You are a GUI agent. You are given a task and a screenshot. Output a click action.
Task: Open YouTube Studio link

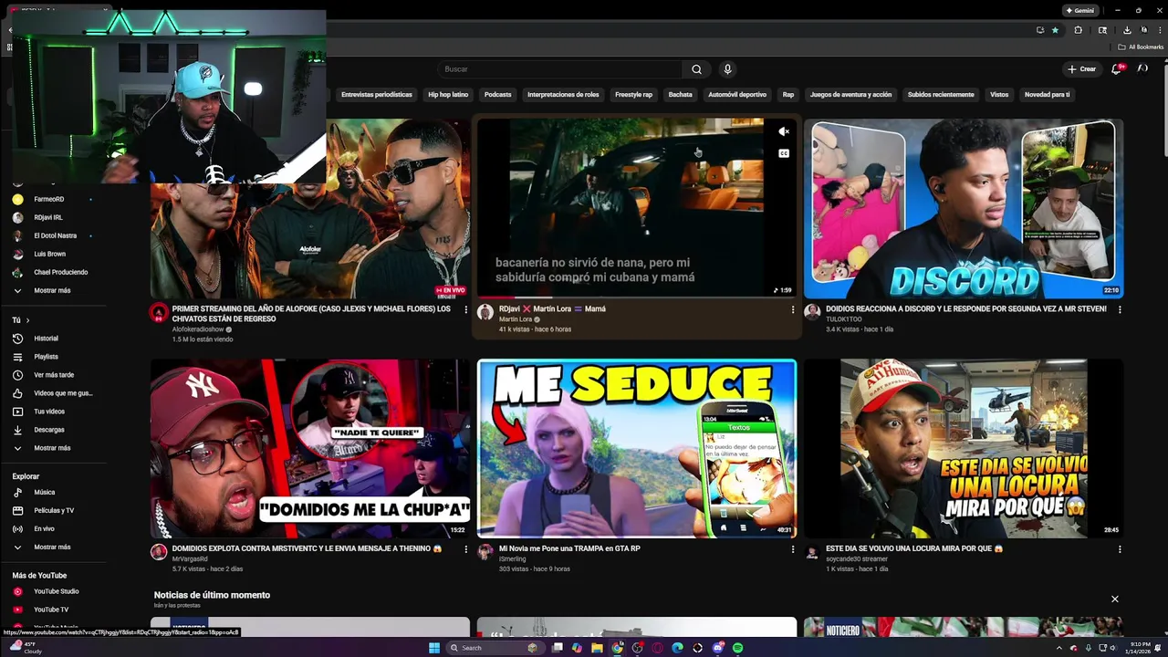(x=57, y=591)
